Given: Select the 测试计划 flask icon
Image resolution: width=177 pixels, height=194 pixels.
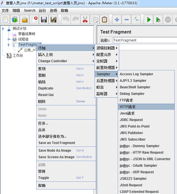Looking at the screenshot, I should click(x=9, y=29).
